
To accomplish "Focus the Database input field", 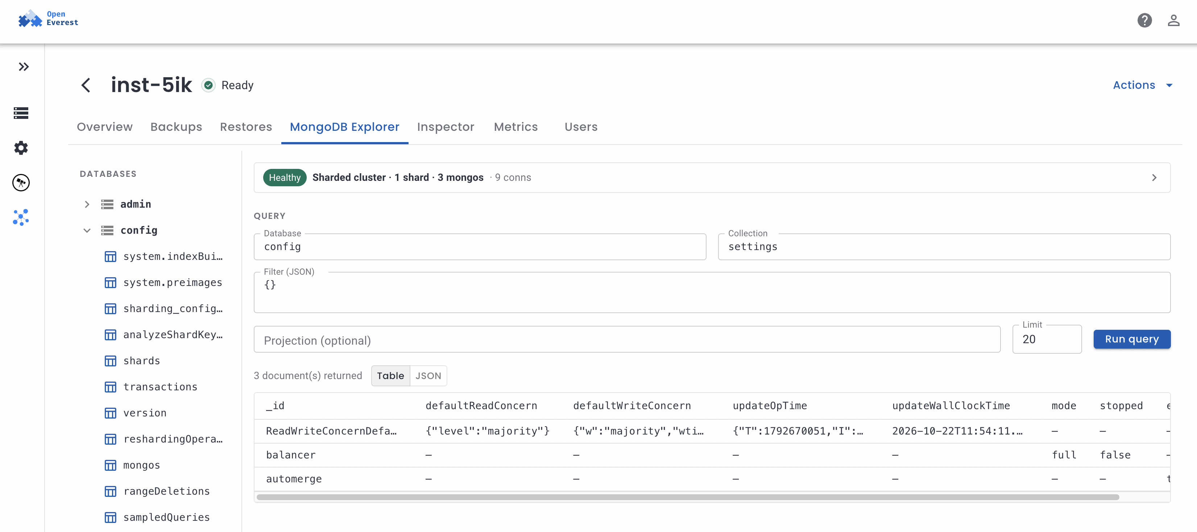I will 480,247.
